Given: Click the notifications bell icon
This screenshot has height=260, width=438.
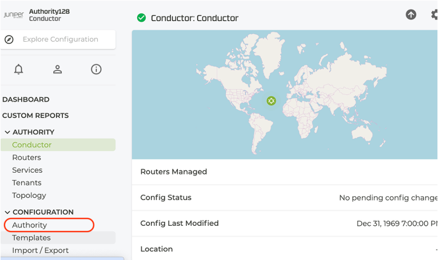Looking at the screenshot, I should [x=19, y=69].
